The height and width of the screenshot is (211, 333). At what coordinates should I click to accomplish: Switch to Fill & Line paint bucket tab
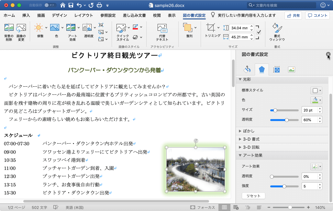[247, 69]
